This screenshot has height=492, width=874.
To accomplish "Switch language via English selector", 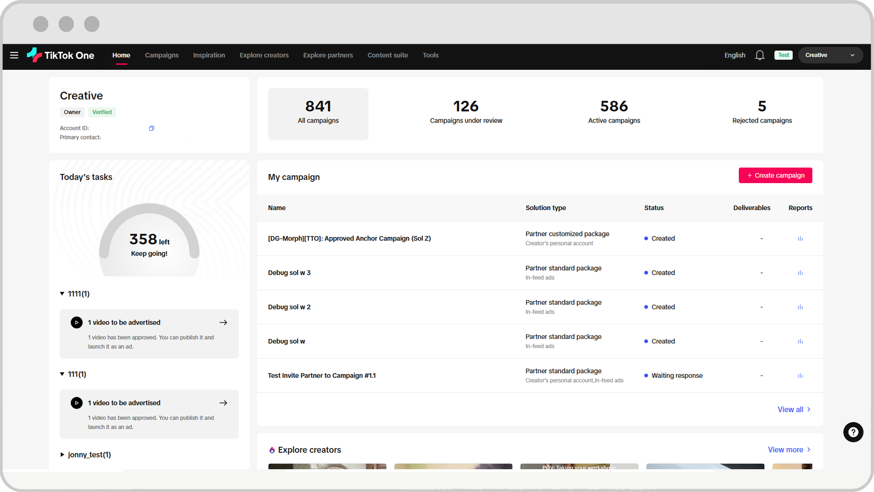I will click(x=735, y=55).
